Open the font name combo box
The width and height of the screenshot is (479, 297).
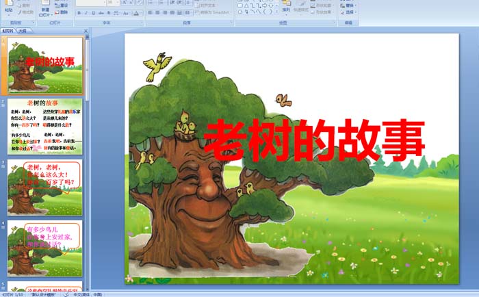coord(91,3)
